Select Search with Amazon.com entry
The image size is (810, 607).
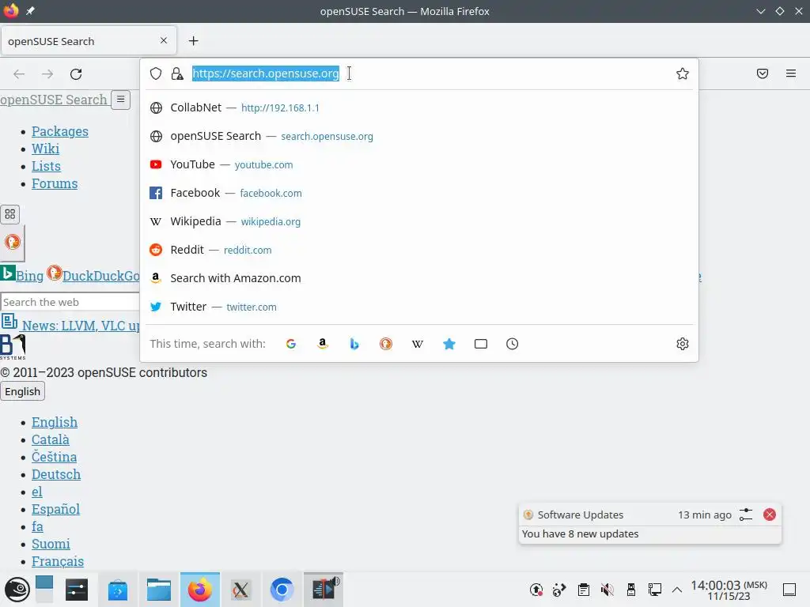click(419, 277)
